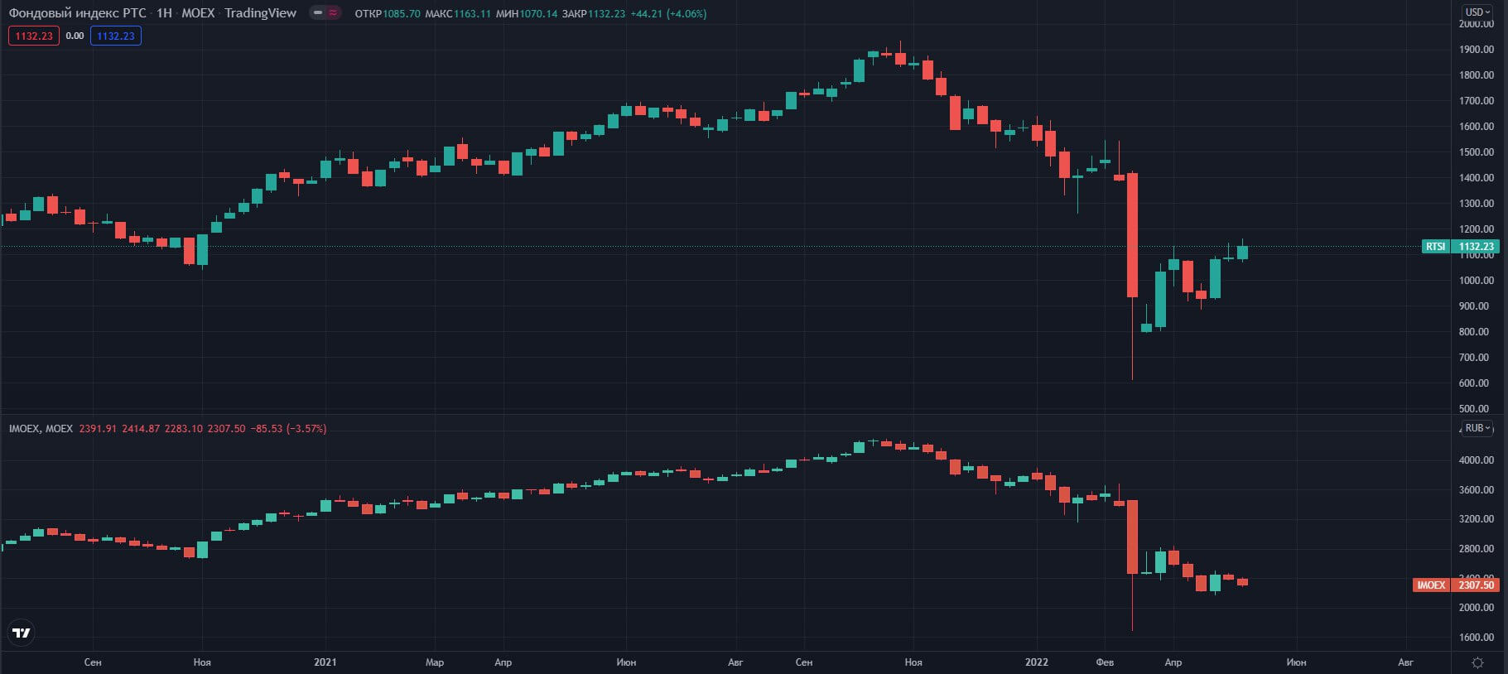The image size is (1508, 674).
Task: Click the change value +44.21 (+4.06%)
Action: click(669, 14)
